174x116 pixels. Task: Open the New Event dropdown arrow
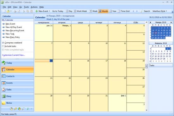(49, 11)
